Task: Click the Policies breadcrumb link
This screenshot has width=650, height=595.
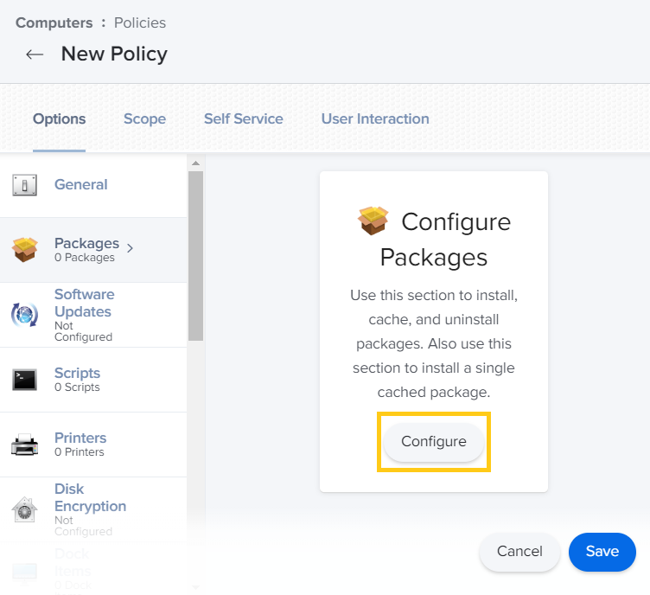Action: pos(139,22)
